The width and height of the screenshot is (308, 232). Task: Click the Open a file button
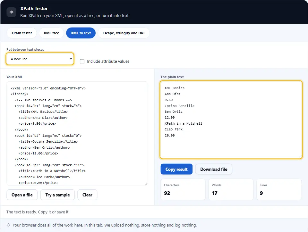point(22,195)
